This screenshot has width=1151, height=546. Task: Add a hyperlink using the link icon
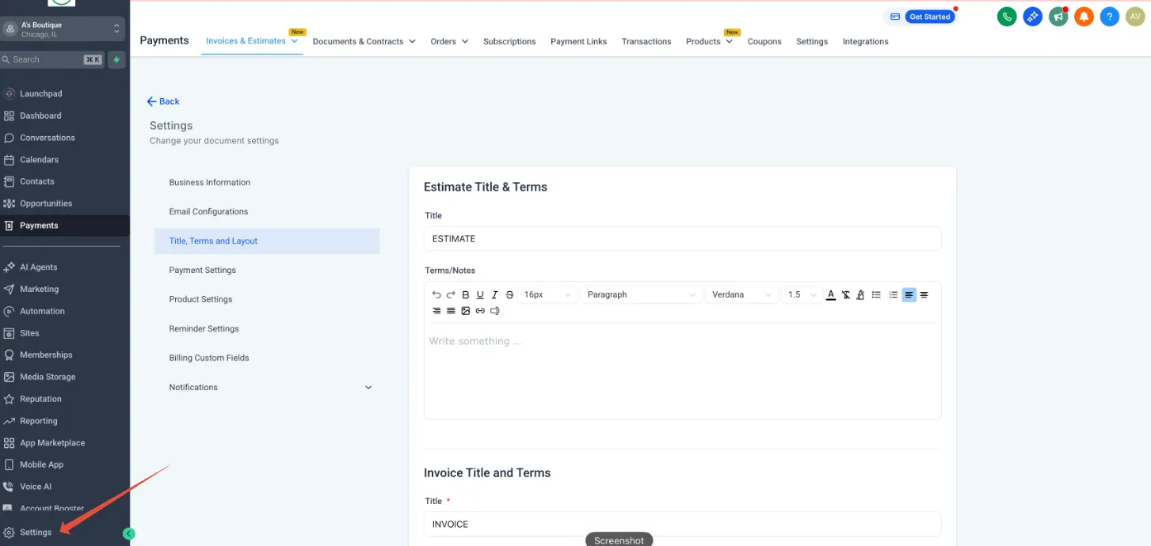480,311
